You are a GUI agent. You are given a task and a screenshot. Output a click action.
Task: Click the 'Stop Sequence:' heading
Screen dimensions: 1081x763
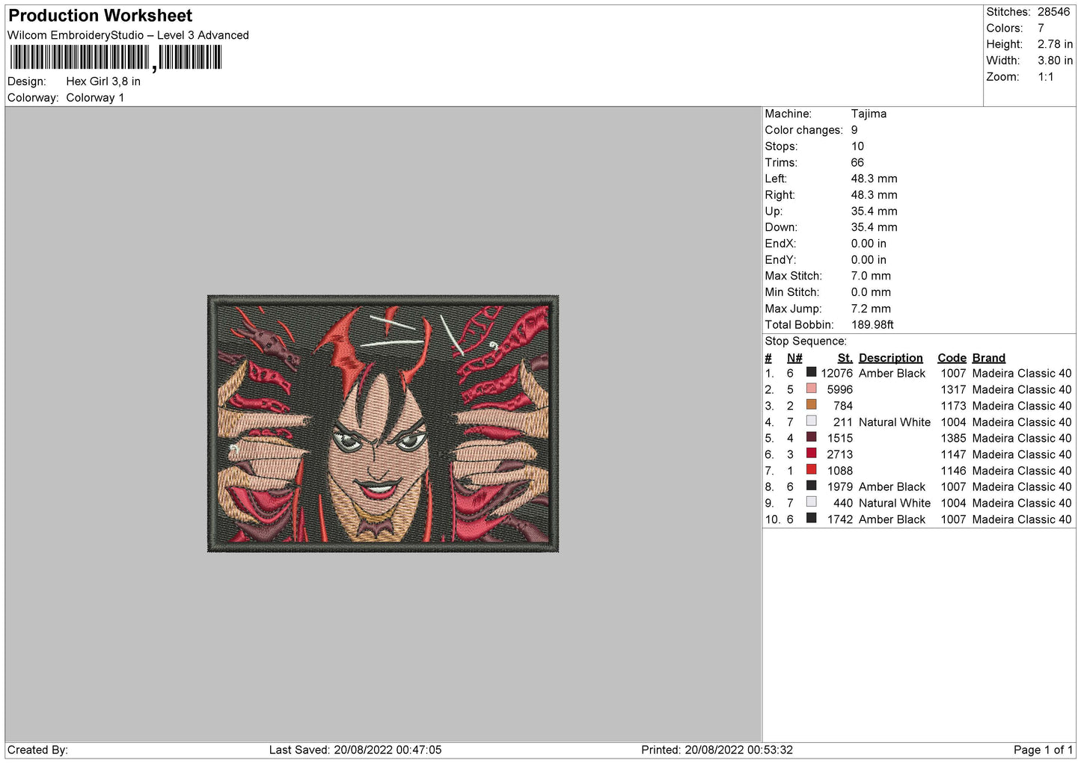(x=806, y=342)
